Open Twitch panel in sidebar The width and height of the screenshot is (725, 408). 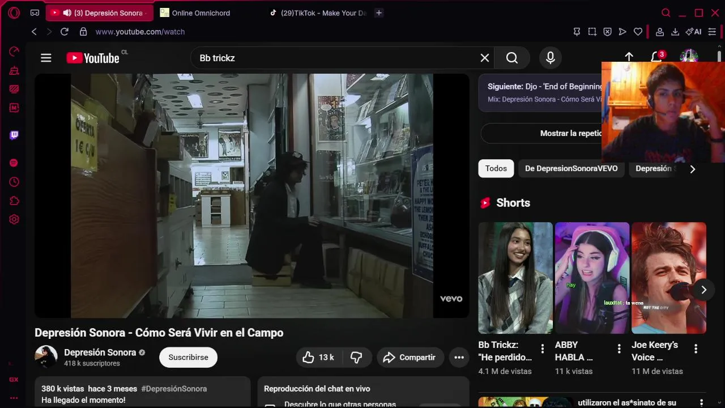click(x=14, y=135)
